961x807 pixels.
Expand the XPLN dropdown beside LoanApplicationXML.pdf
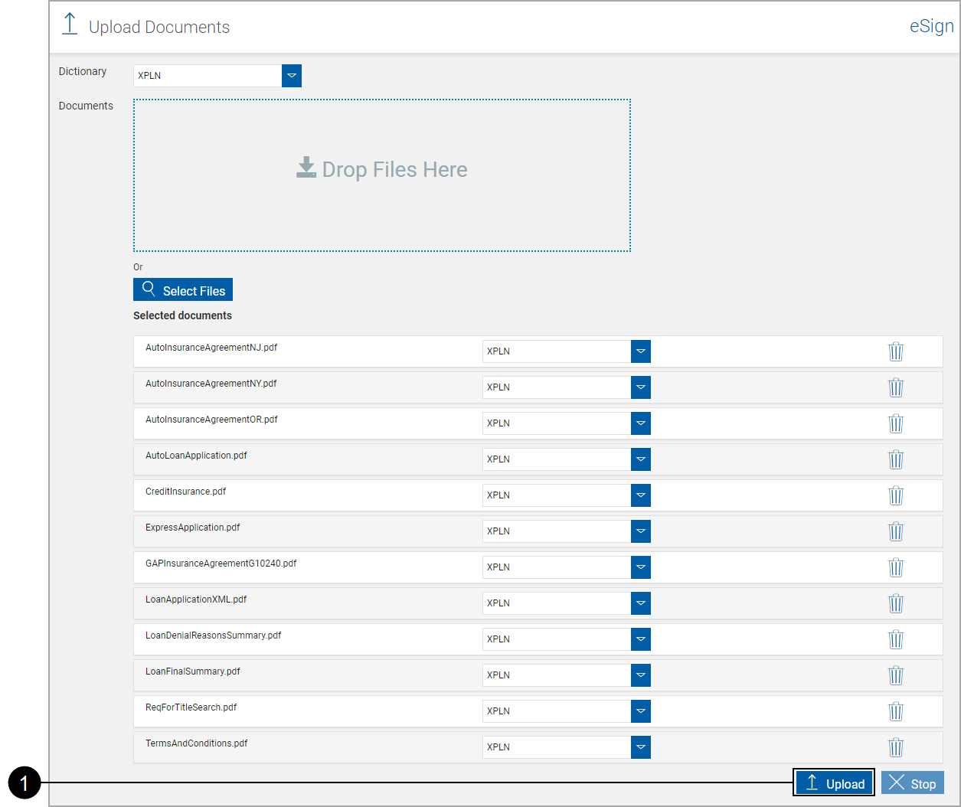[x=640, y=603]
